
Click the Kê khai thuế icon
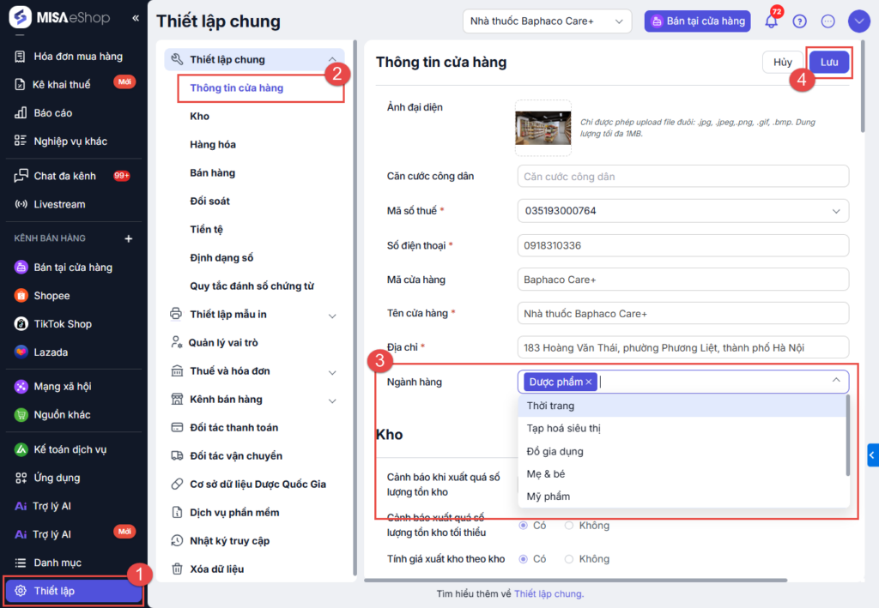coord(21,85)
